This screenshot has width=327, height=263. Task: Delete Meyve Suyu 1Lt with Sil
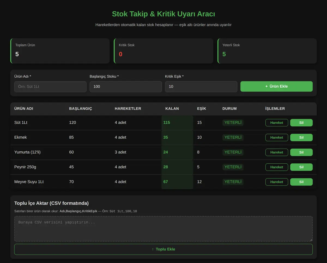tap(301, 182)
